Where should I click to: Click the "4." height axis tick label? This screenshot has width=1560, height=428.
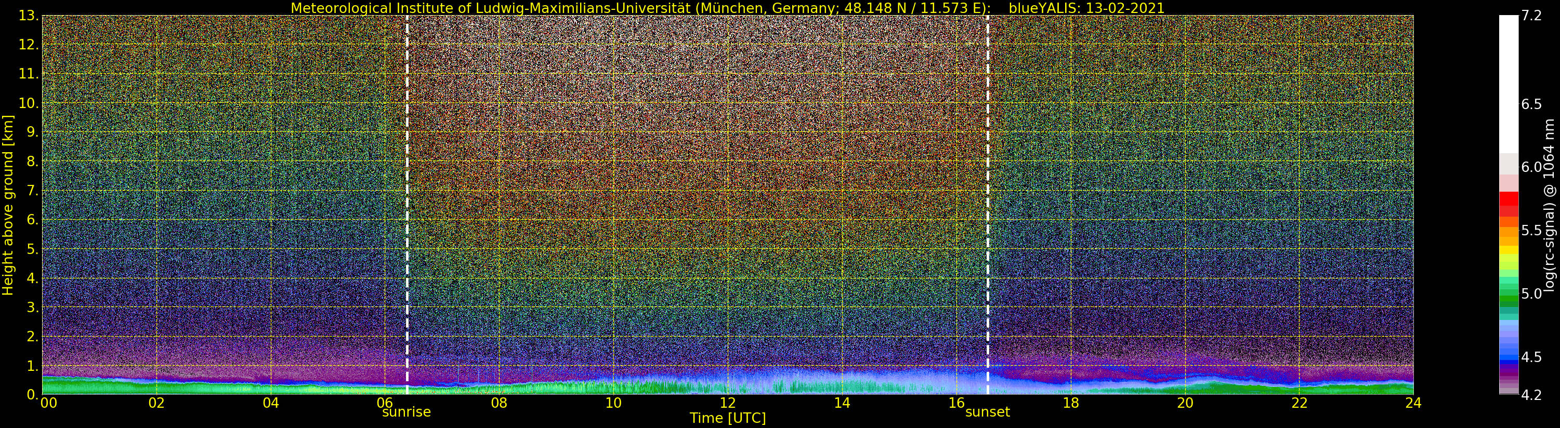click(x=32, y=278)
